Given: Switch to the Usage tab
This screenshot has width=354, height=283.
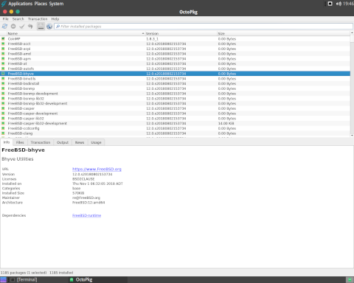Looking at the screenshot, I should pos(96,142).
